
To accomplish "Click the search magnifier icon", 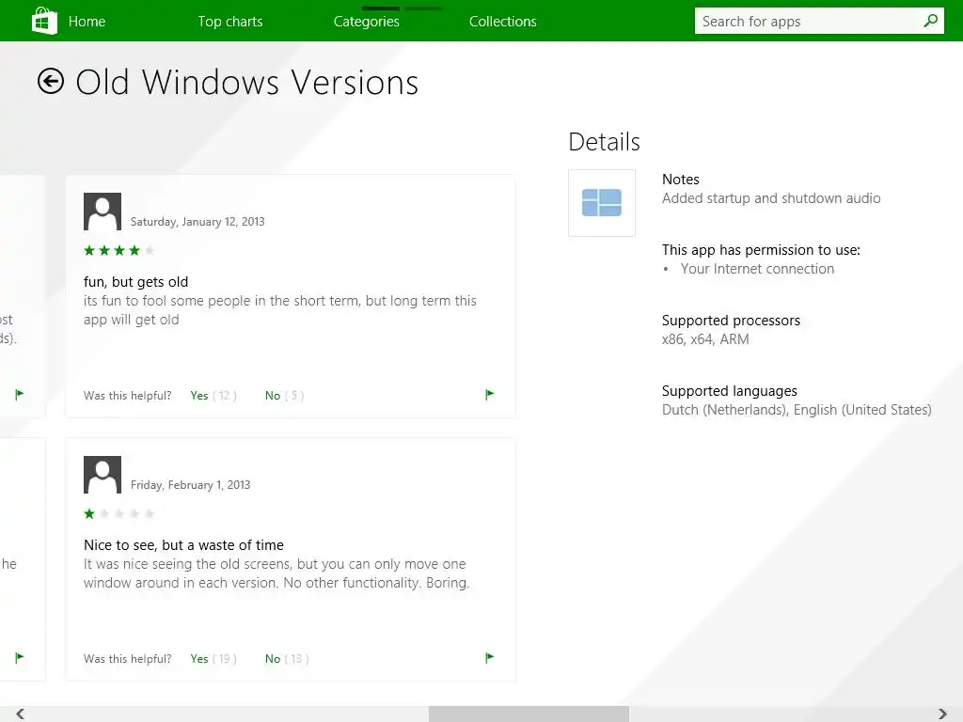I will 930,21.
